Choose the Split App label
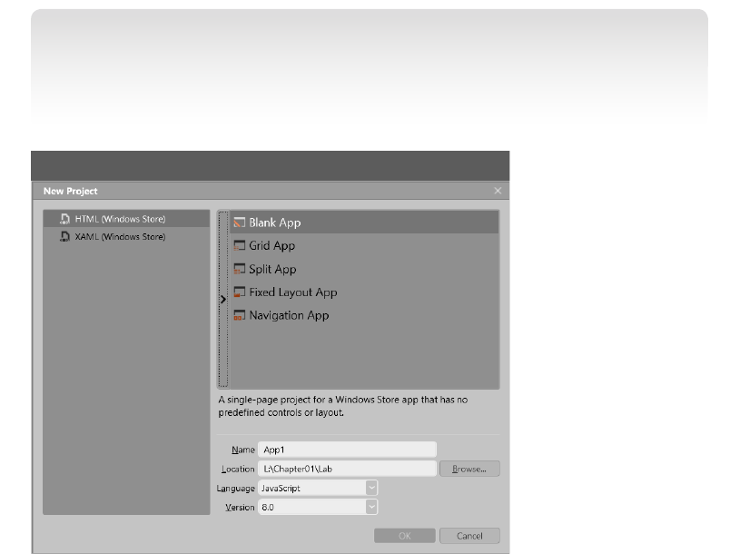The height and width of the screenshot is (554, 740). tap(272, 269)
